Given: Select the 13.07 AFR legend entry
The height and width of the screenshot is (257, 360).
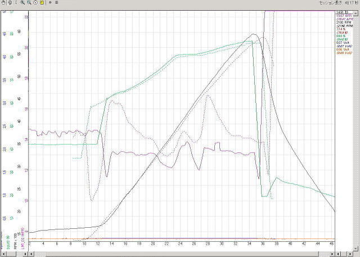Looking at the screenshot, I should (344, 16).
